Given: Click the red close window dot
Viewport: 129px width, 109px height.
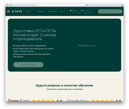Looking at the screenshot, I should 7,5.
